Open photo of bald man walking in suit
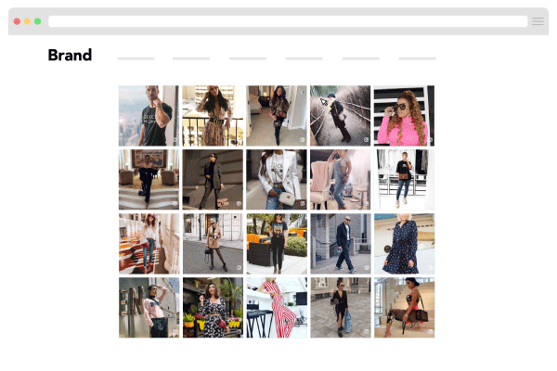This screenshot has height=371, width=557. click(x=341, y=244)
